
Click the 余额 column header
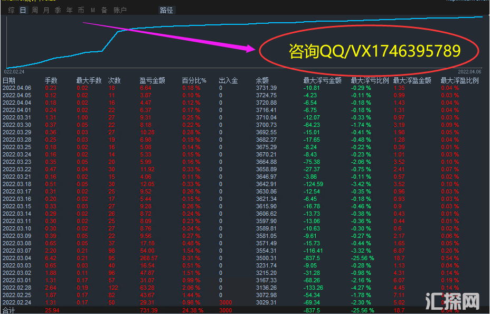coord(262,81)
